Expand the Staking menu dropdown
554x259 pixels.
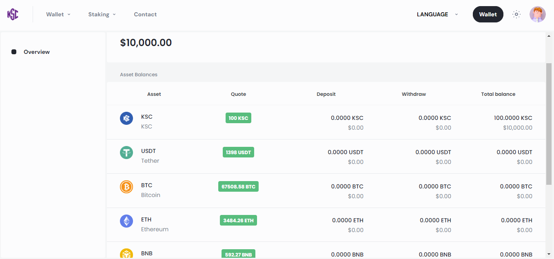point(102,14)
